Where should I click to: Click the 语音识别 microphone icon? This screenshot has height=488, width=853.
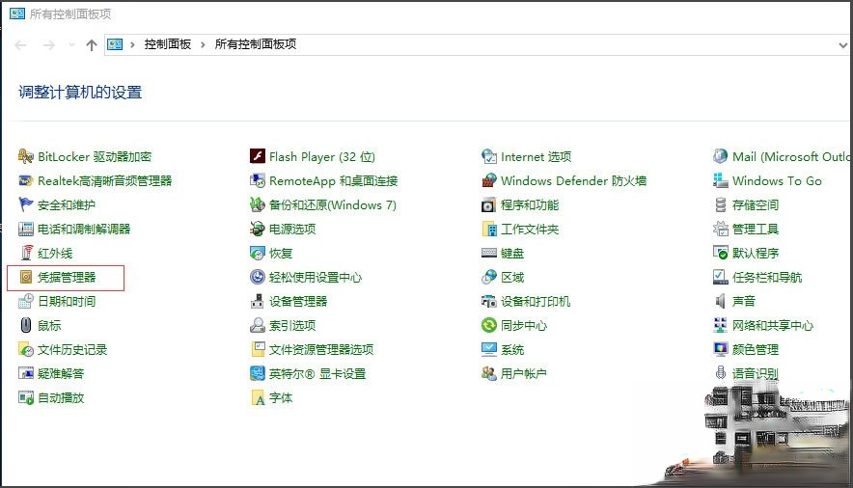[x=720, y=373]
